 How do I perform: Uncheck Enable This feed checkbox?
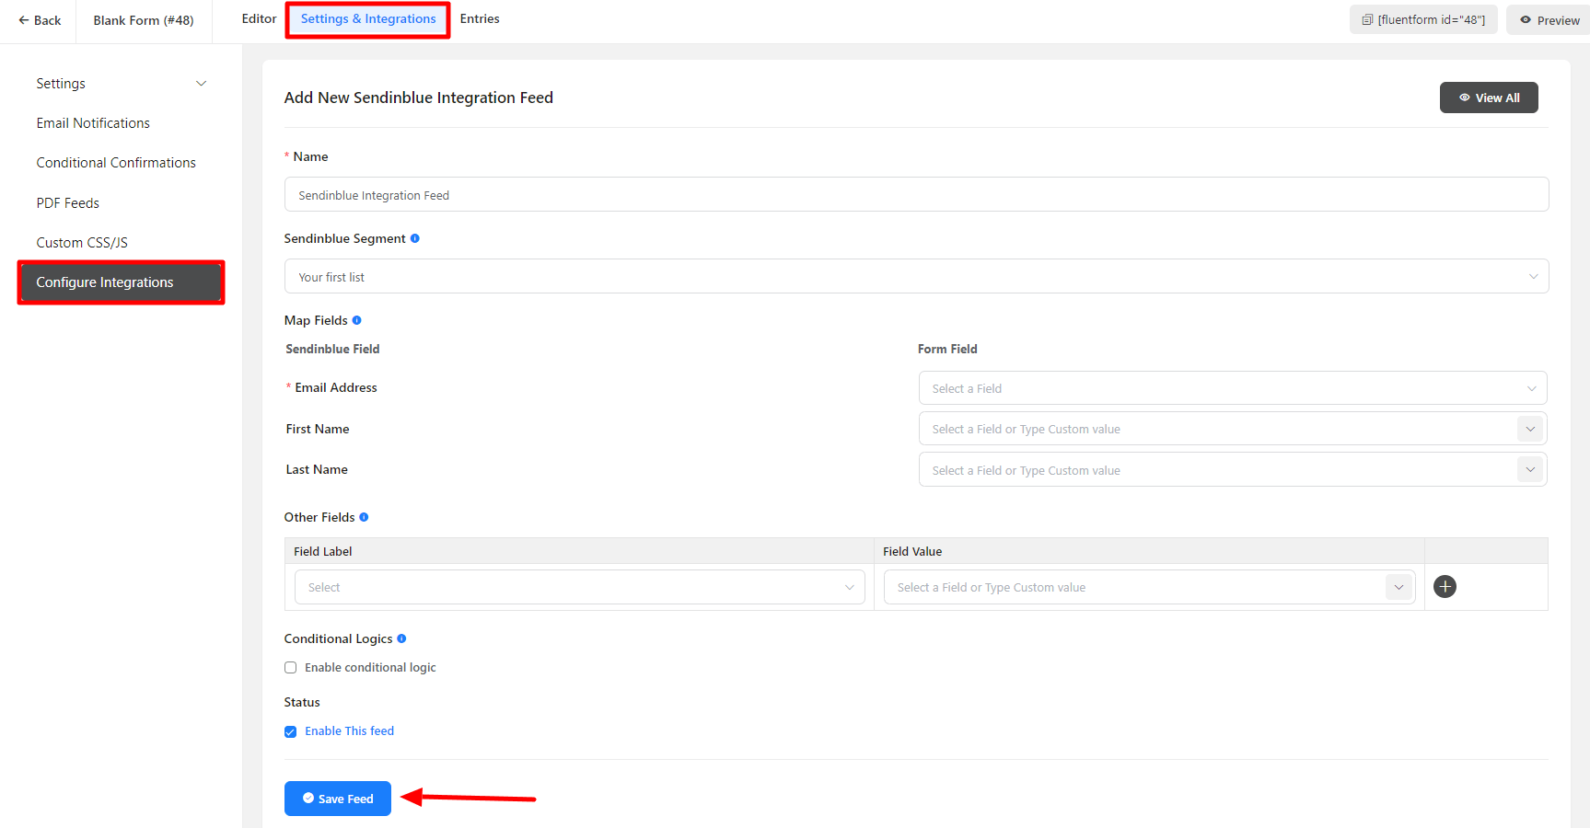[x=291, y=731]
